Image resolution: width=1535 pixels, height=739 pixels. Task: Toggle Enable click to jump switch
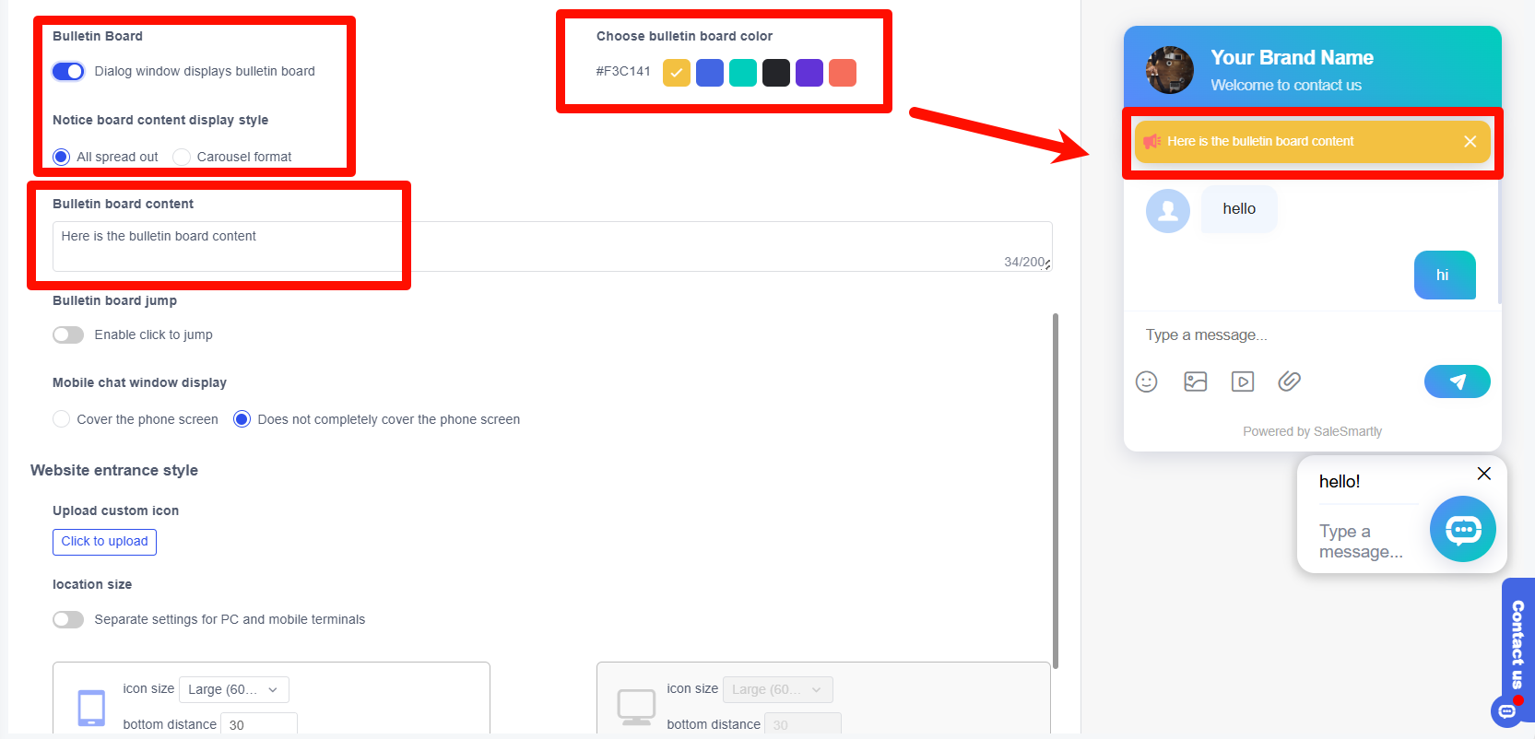(x=68, y=334)
